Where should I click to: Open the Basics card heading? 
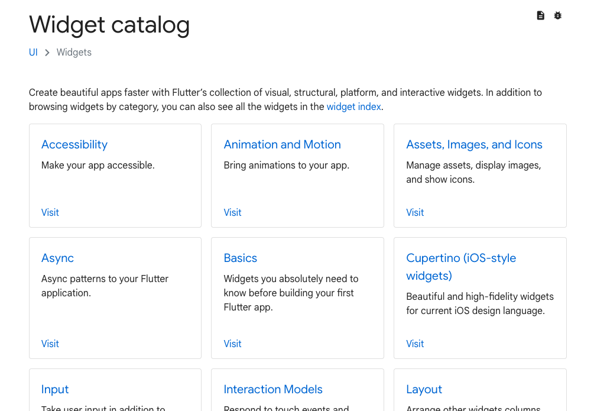(x=240, y=258)
